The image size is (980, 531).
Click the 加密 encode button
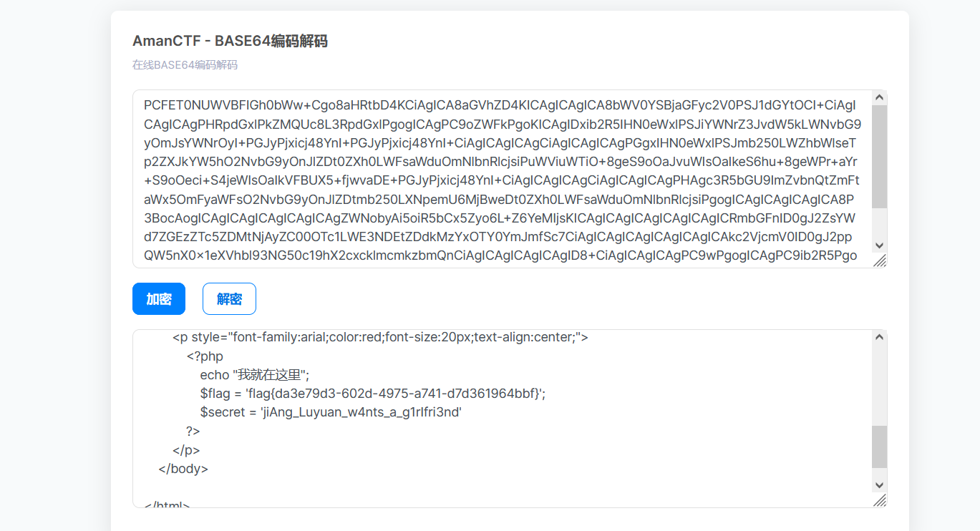coord(159,299)
